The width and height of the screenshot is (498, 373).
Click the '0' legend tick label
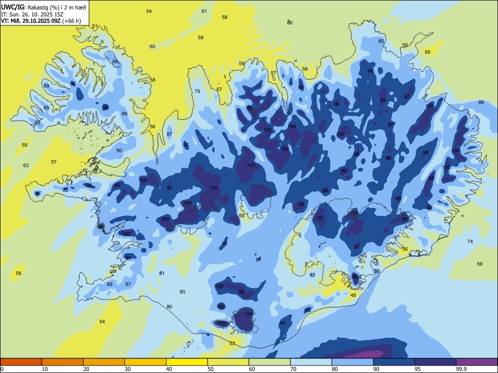2,369
